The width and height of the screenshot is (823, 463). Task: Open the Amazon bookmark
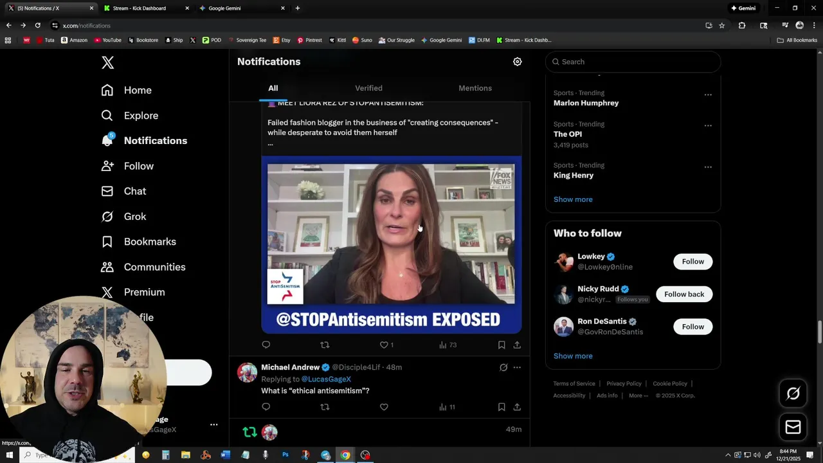74,40
